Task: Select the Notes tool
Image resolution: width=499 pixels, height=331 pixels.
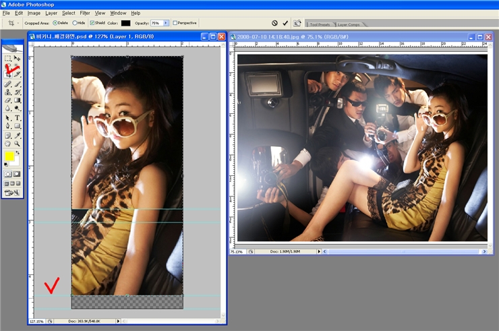Action: (x=8, y=136)
